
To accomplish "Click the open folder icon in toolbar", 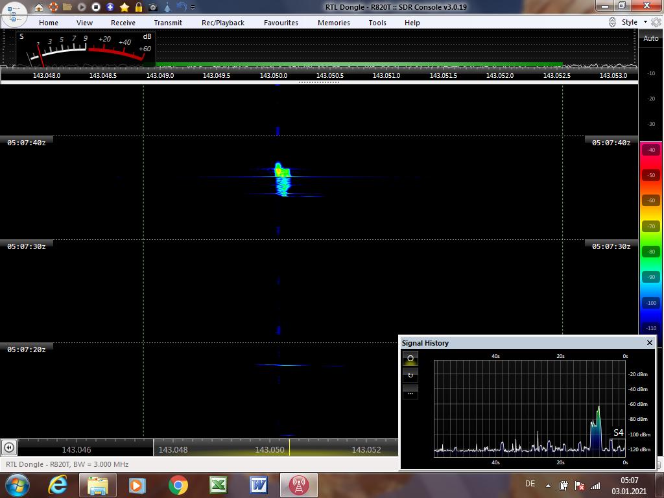I will [67, 7].
